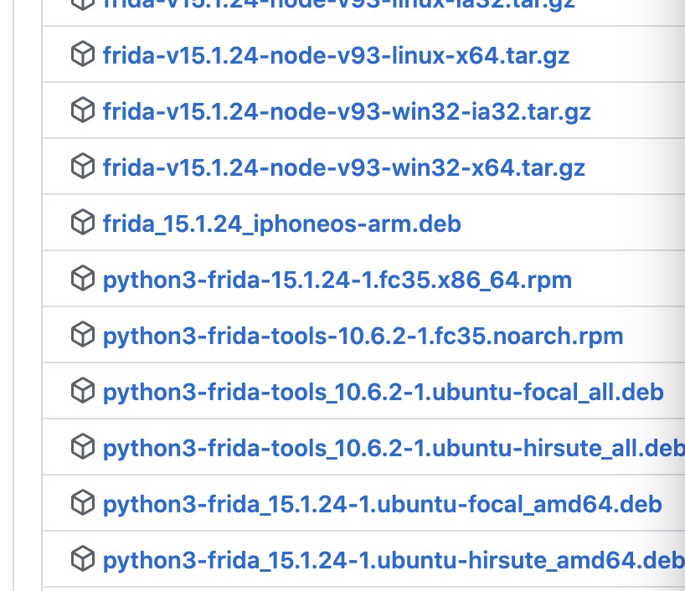Click package icon beside python3-frida ubuntu-focal amd64 deb
Screen dimensions: 685x591
[x=82, y=504]
